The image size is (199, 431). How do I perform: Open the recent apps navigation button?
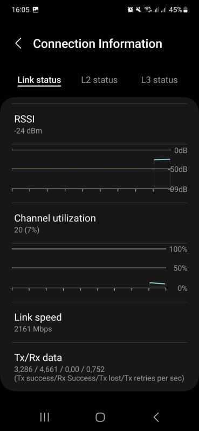point(45,417)
